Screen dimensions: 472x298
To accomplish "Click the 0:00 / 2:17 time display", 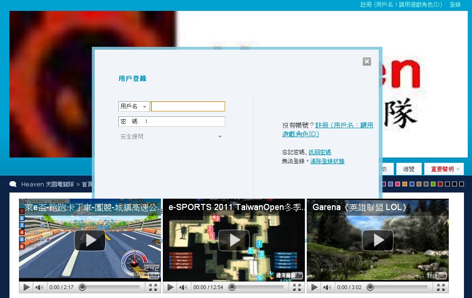I will pyautogui.click(x=62, y=288).
